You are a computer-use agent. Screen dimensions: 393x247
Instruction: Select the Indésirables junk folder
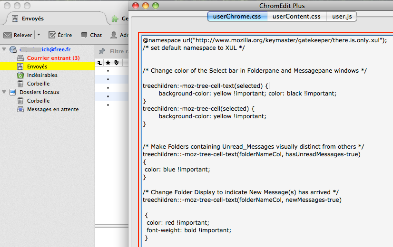[42, 75]
